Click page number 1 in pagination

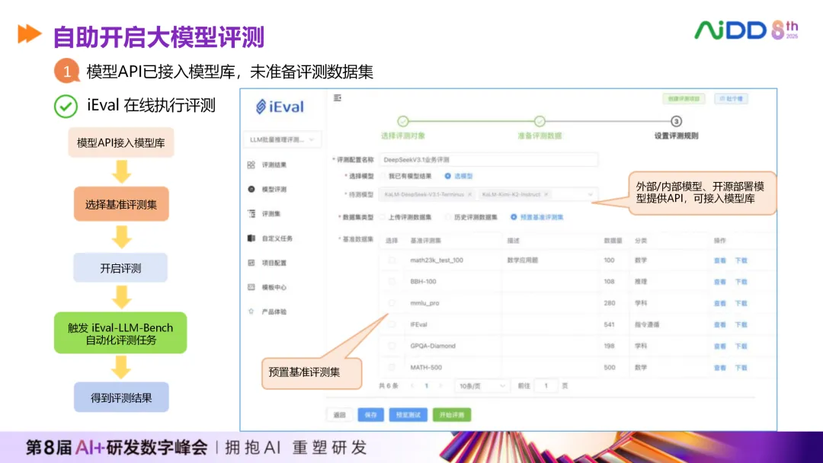pyautogui.click(x=426, y=386)
